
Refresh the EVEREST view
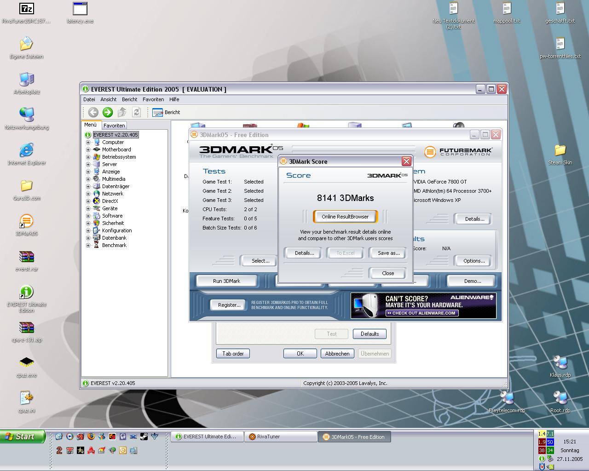click(x=136, y=112)
